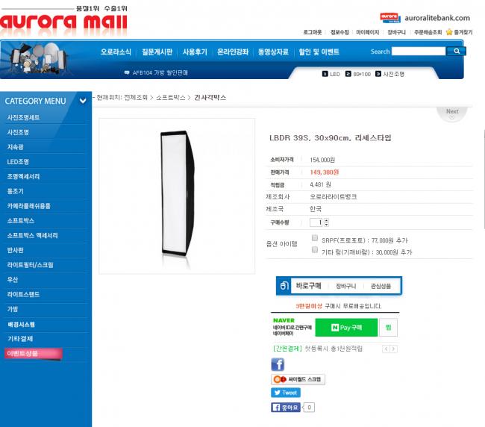485x427 pixels.
Task: Click the search magnifier button
Action: [x=456, y=52]
